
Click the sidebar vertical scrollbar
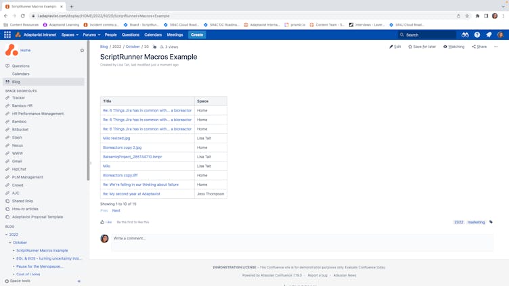point(88,110)
